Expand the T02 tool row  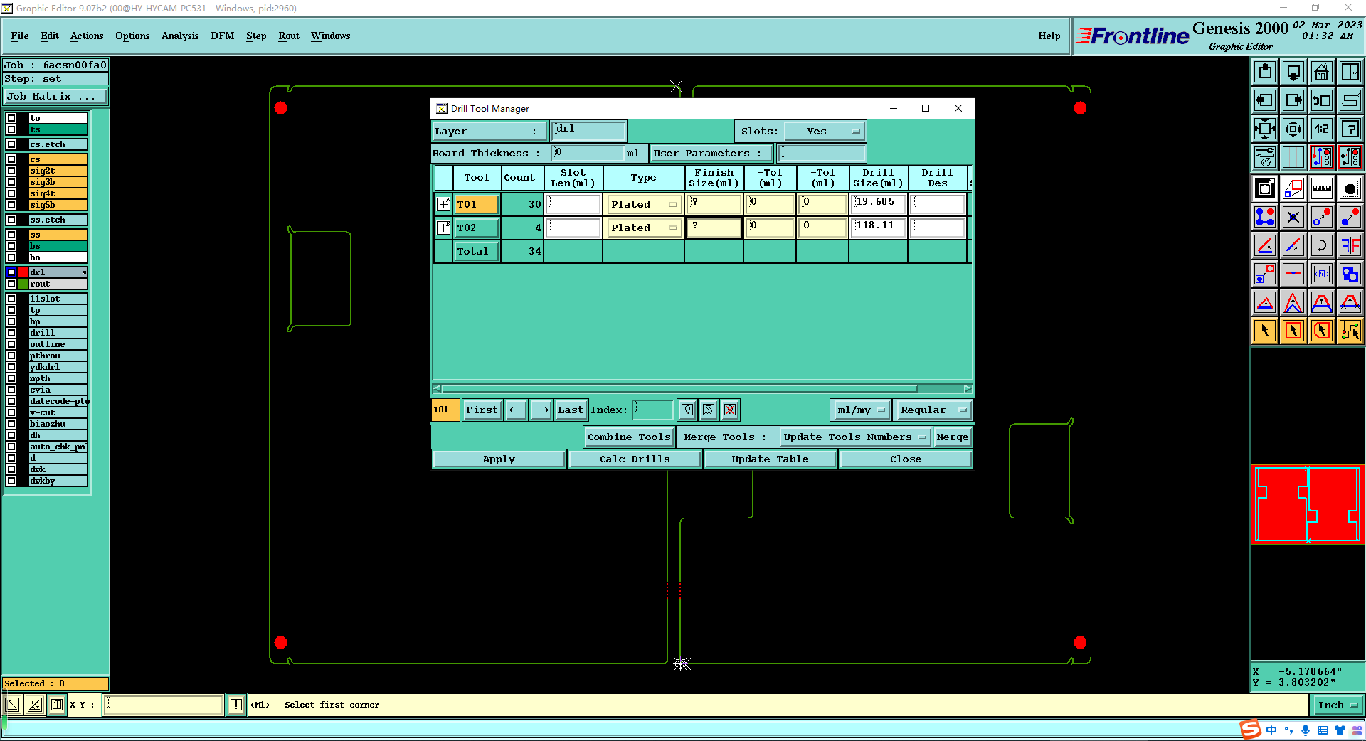(x=443, y=228)
